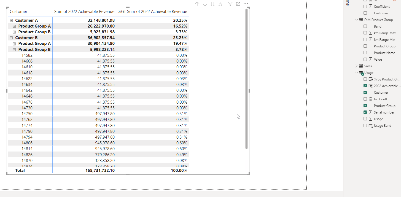Tick the Coefficient field checkbox
401x197 pixels.
coord(365,6)
